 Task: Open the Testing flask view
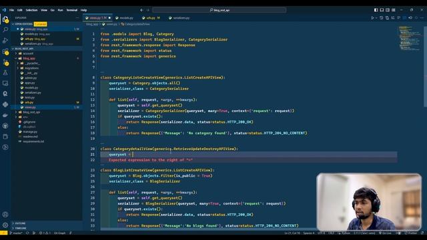pos(5,73)
